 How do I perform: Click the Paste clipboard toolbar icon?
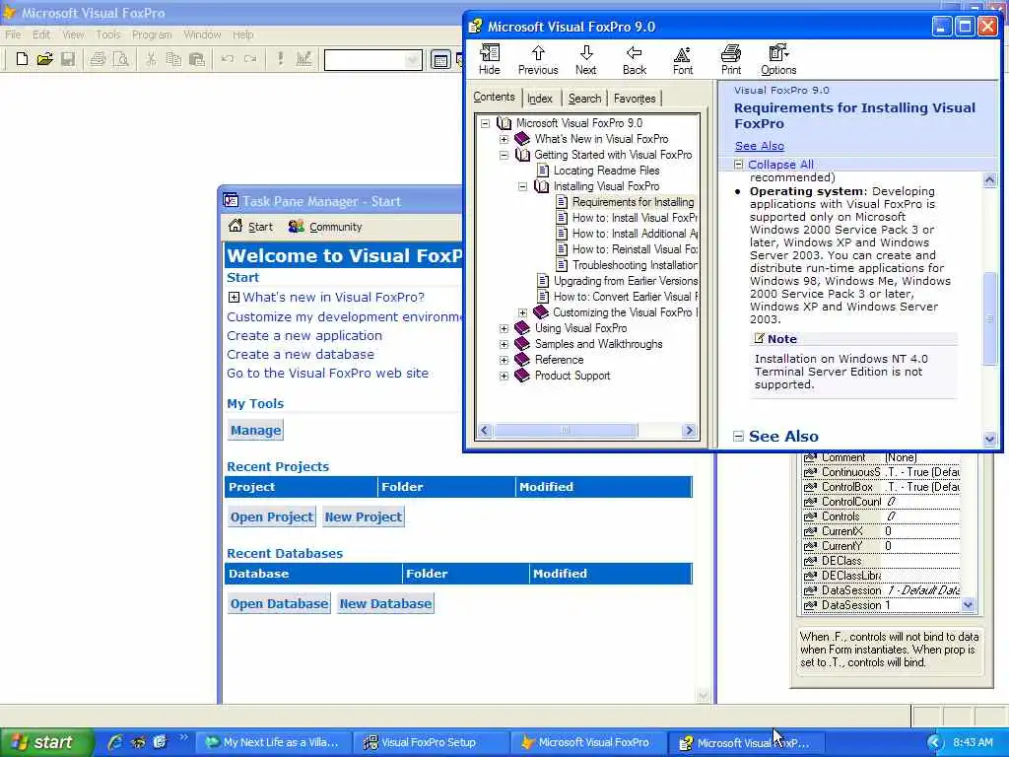click(197, 60)
